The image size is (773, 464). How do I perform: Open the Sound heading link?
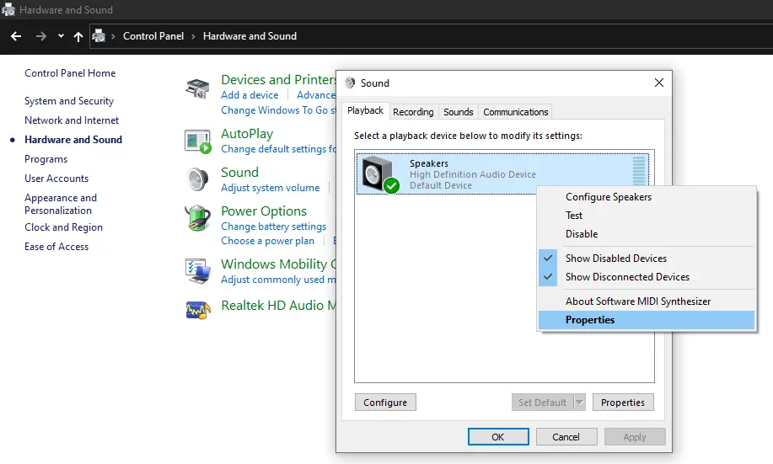[x=239, y=172]
